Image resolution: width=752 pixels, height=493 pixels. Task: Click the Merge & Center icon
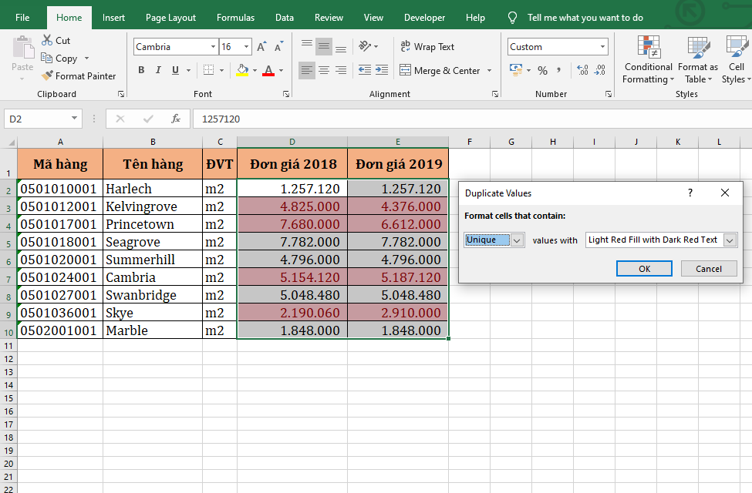tap(405, 70)
